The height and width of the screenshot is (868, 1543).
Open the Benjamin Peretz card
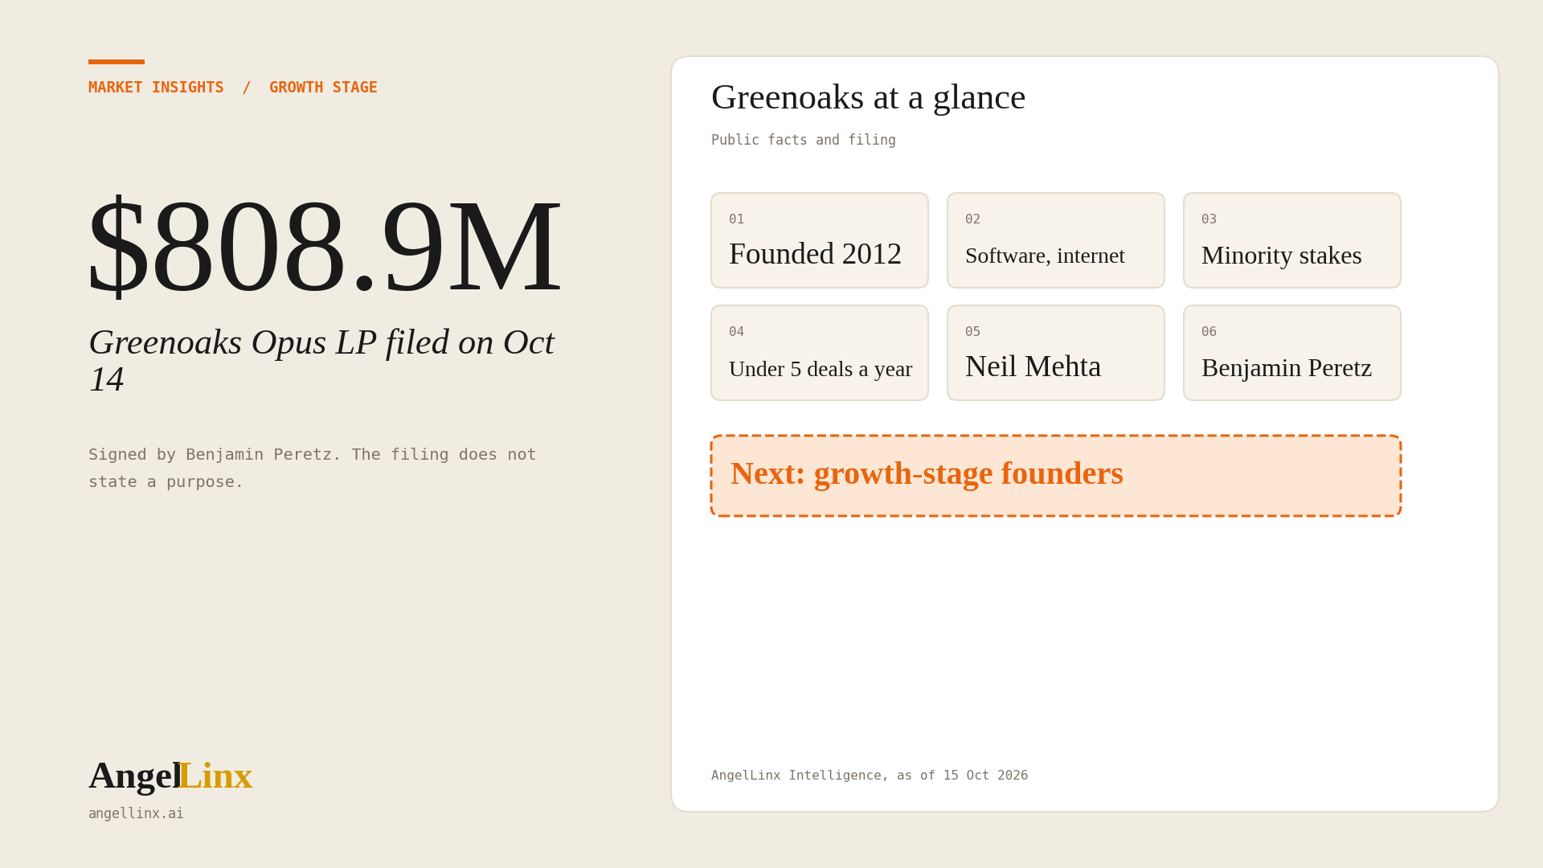pyautogui.click(x=1292, y=353)
